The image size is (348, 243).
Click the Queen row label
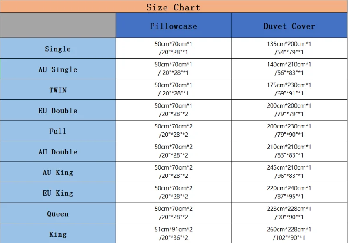point(58,213)
